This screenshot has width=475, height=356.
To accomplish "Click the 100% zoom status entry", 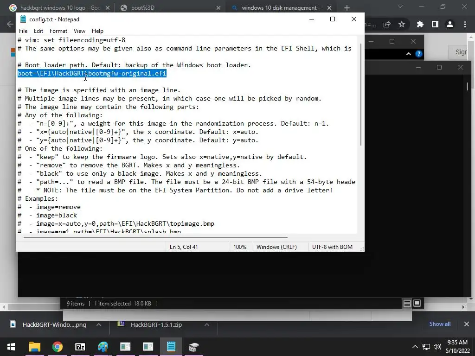I will click(x=240, y=247).
